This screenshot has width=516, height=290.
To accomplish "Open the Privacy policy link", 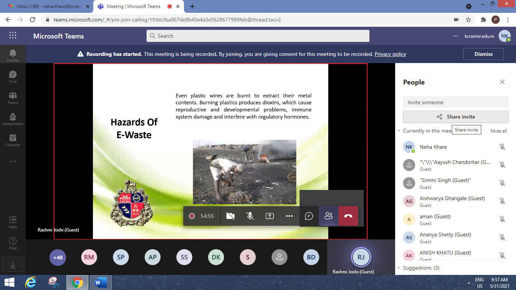I will [390, 54].
